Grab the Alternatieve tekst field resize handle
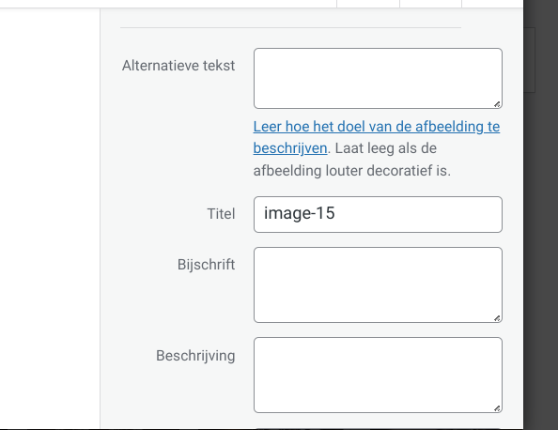Image resolution: width=558 pixels, height=430 pixels. [497, 104]
